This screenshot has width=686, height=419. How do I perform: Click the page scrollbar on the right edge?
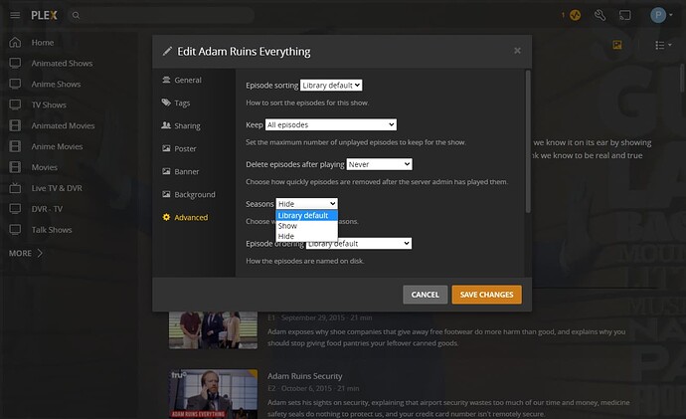point(682,78)
